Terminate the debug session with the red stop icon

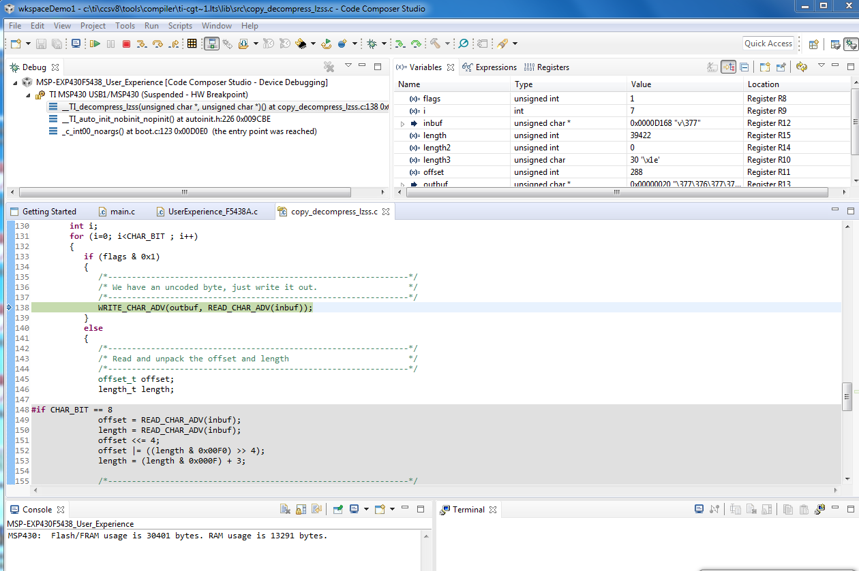coord(126,44)
